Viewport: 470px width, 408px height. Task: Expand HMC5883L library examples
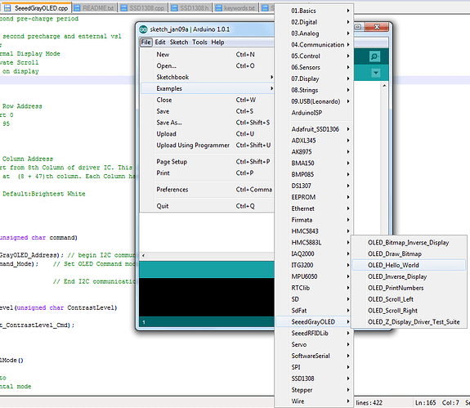coord(314,243)
